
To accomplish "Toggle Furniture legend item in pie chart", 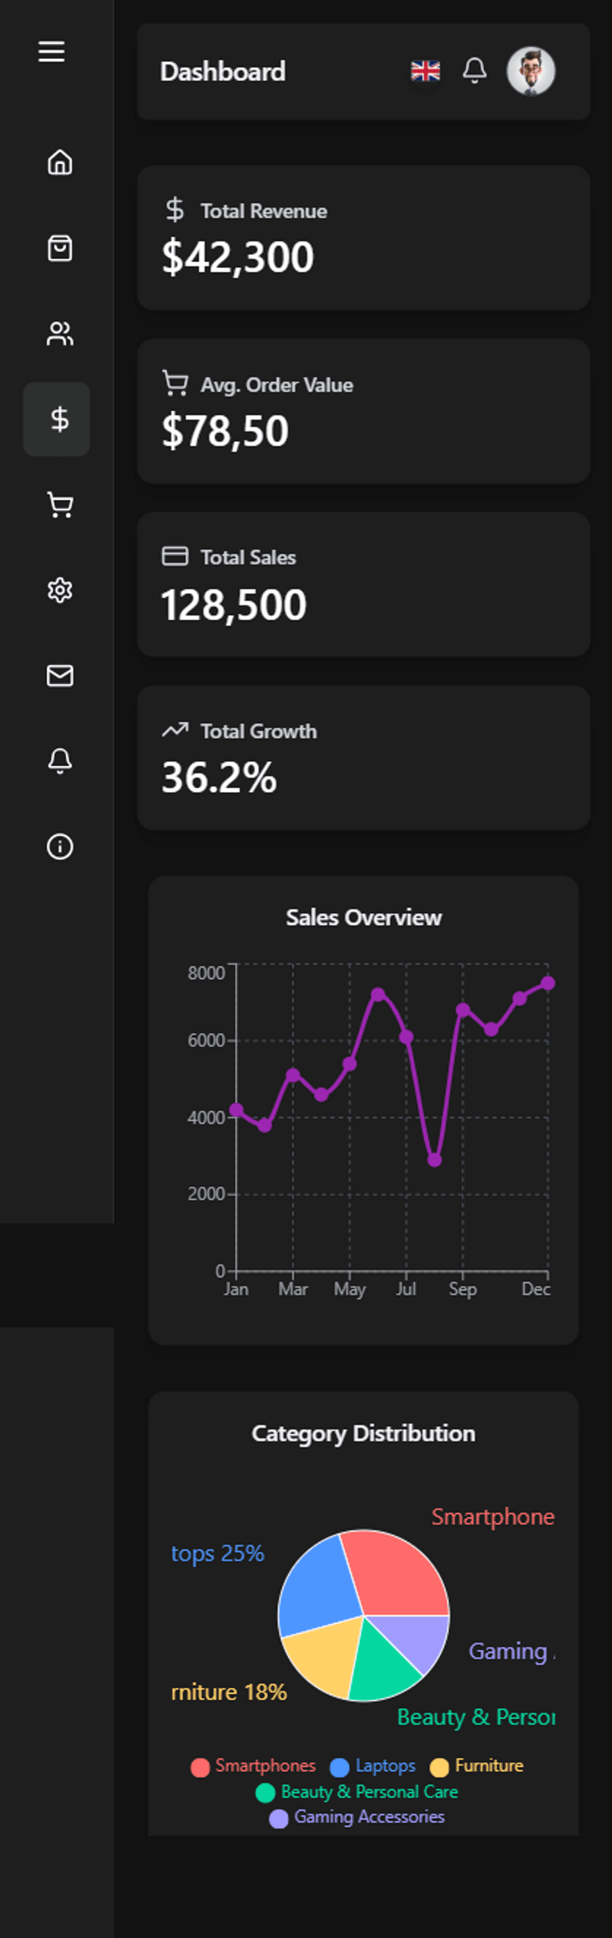I will point(477,1766).
